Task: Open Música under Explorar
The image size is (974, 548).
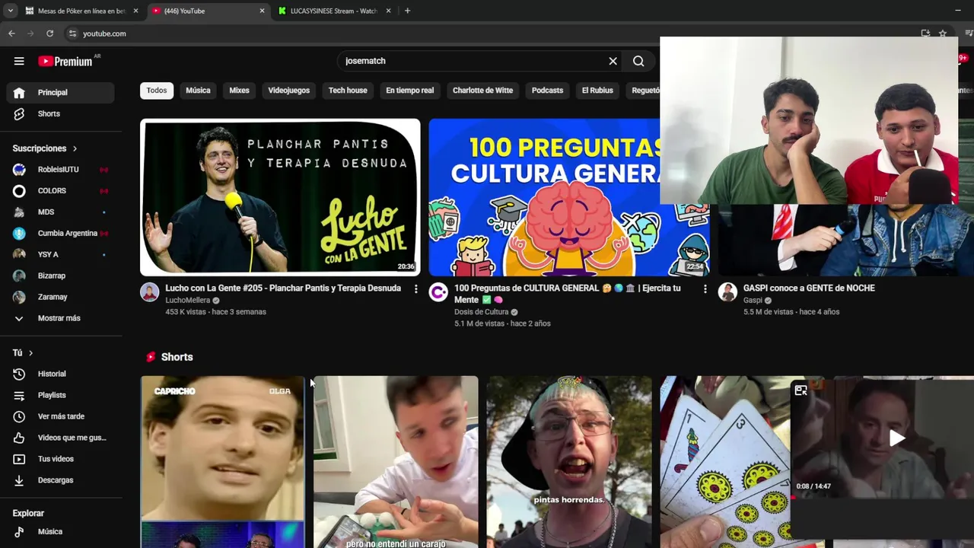Action: pos(60,531)
